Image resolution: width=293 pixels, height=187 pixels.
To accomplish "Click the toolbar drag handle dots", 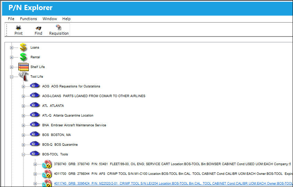I will 7,30.
